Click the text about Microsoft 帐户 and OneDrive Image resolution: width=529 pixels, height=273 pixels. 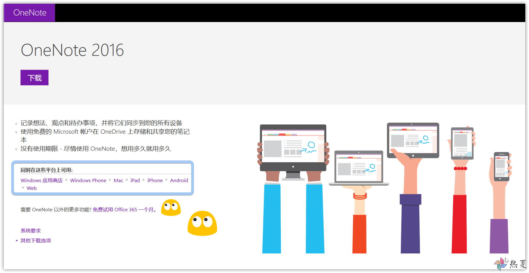point(105,136)
